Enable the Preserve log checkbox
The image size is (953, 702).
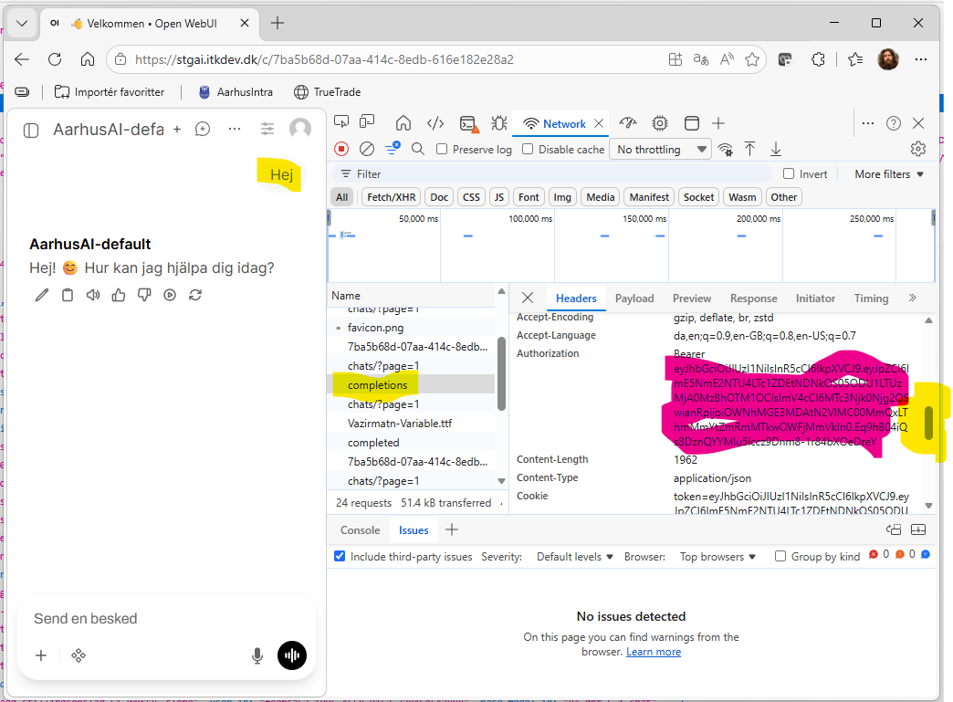click(x=442, y=149)
